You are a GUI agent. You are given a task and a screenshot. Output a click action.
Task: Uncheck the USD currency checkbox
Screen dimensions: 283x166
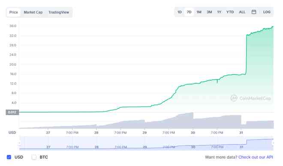(x=9, y=157)
